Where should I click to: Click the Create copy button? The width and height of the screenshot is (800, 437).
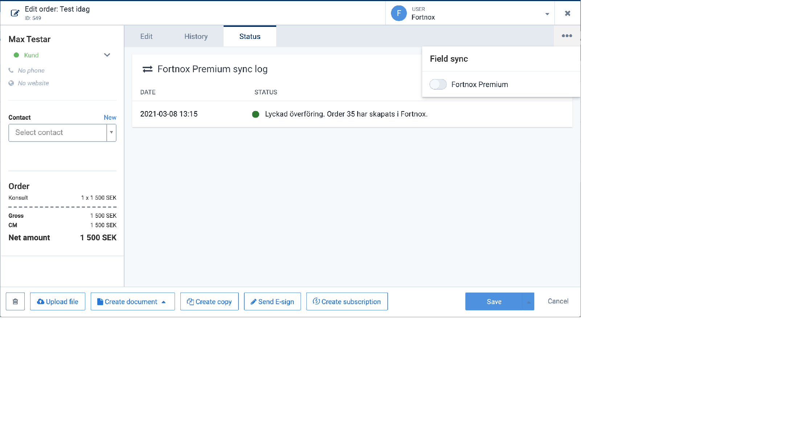click(x=209, y=302)
